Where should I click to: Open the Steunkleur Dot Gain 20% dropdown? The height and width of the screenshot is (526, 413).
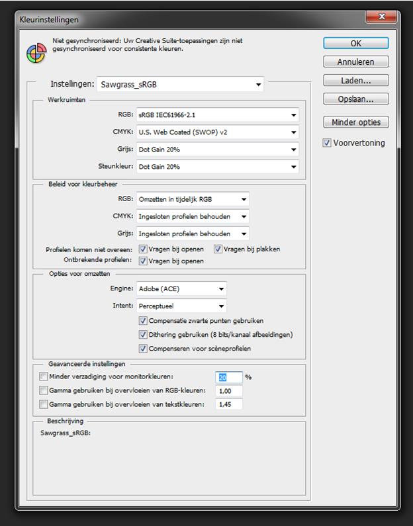[217, 166]
